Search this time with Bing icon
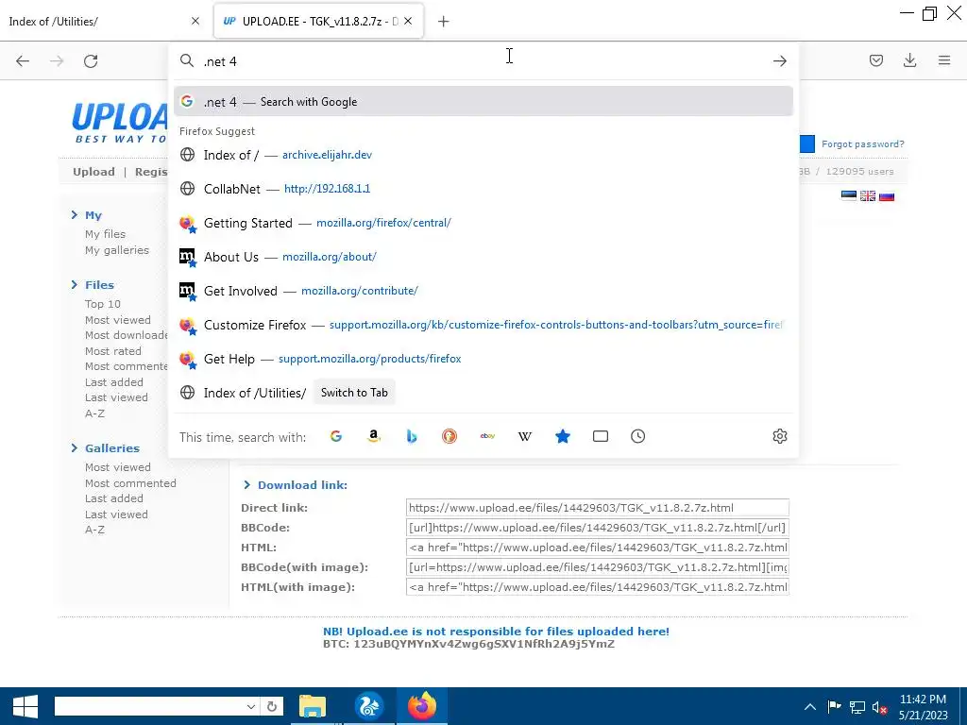 point(412,436)
